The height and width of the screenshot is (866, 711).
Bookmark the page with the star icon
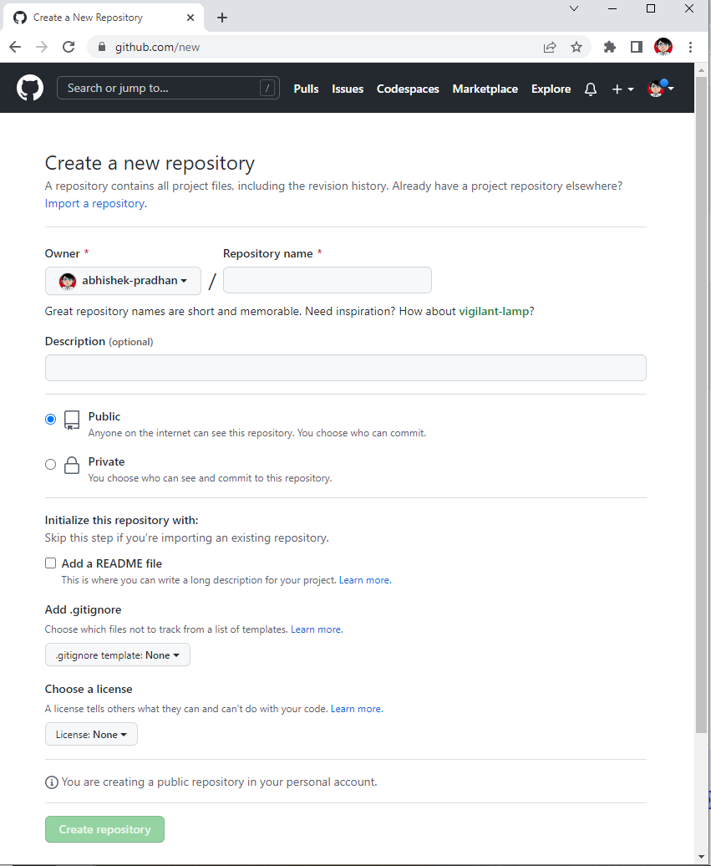[x=576, y=47]
